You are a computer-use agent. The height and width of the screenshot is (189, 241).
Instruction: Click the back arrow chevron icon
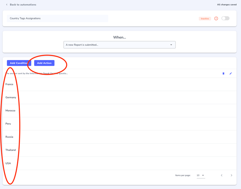[x=7, y=5]
